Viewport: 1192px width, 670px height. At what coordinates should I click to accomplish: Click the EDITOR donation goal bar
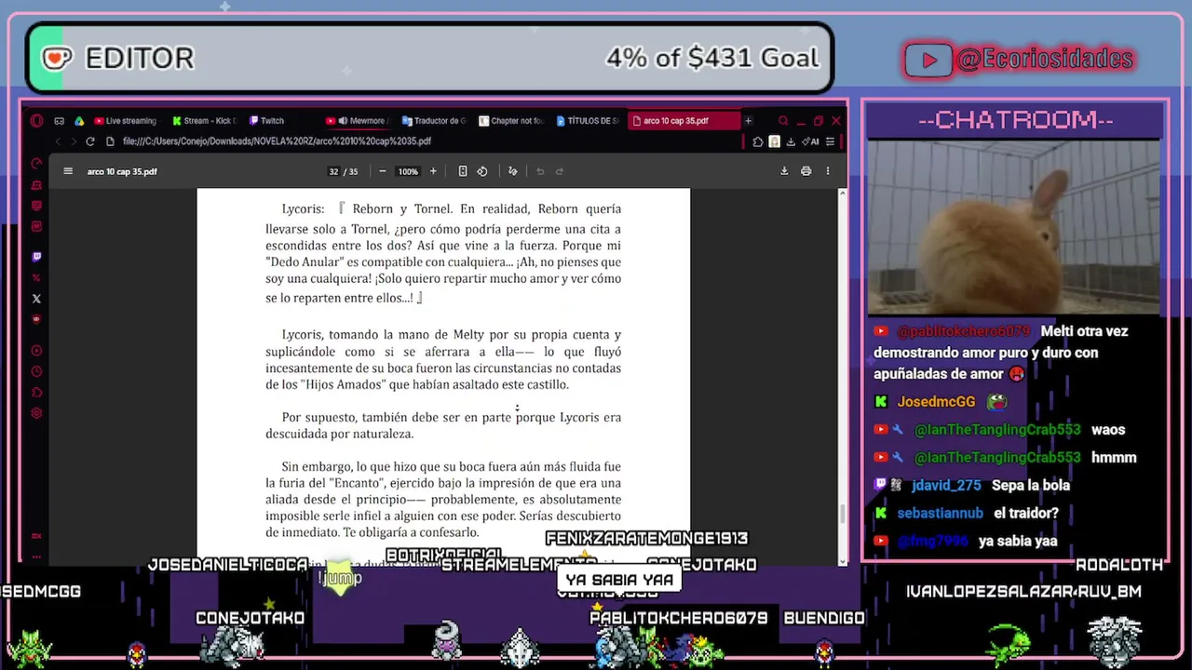click(x=429, y=58)
